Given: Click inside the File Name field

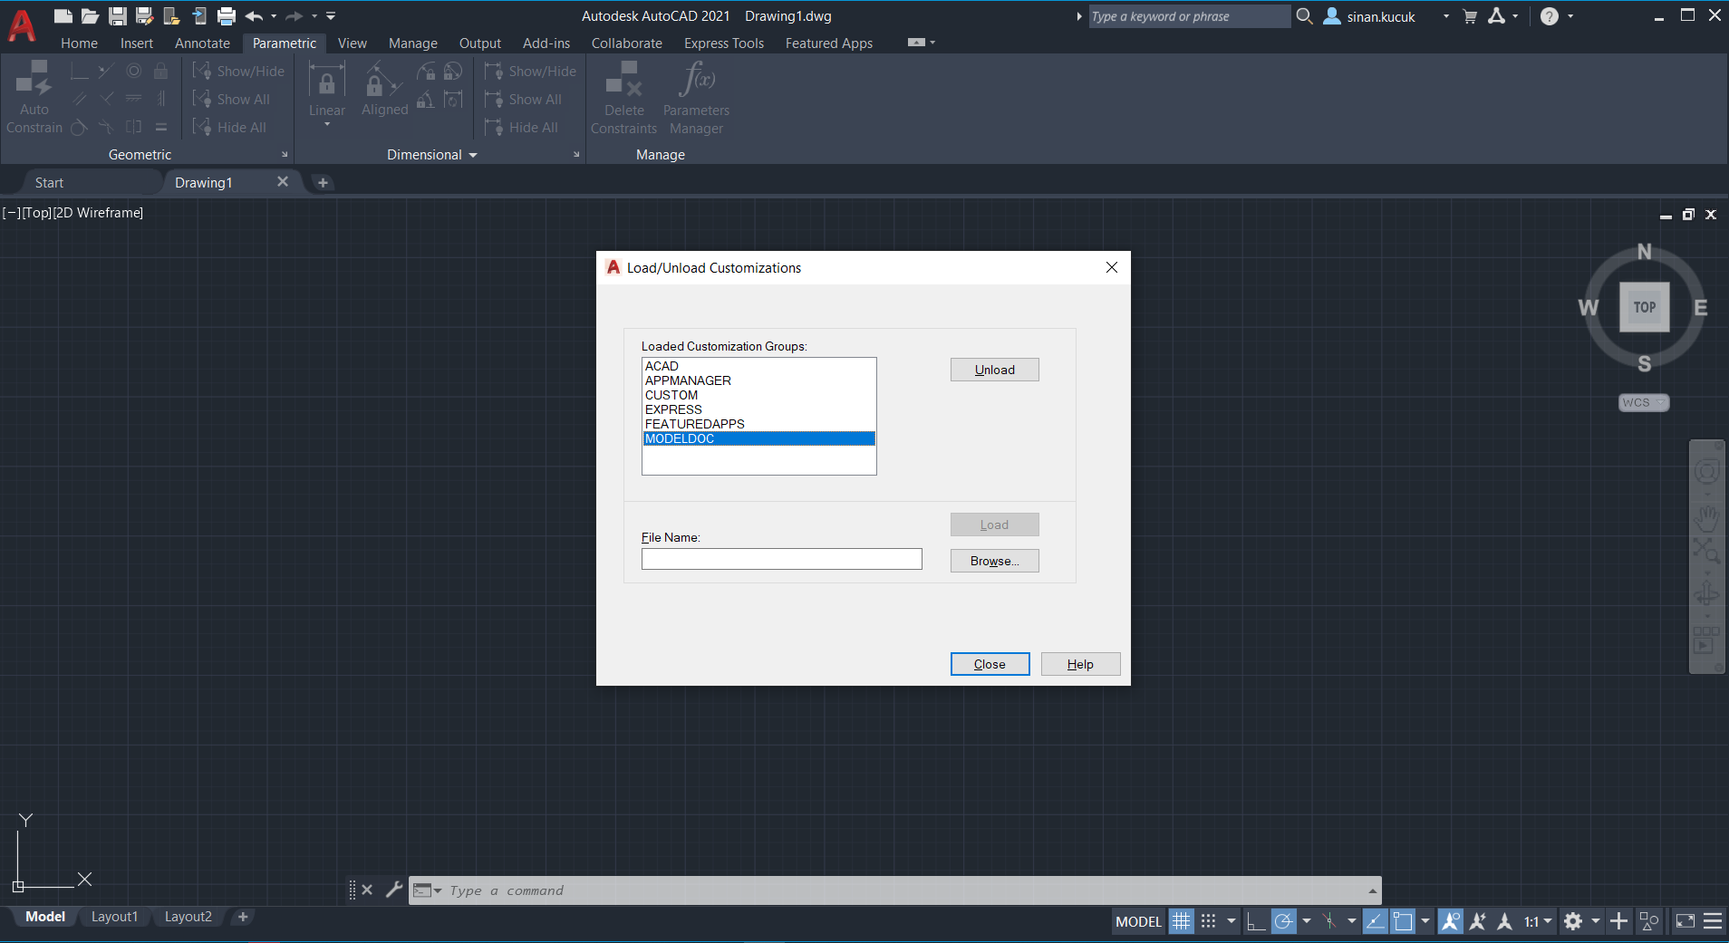Looking at the screenshot, I should click(780, 558).
